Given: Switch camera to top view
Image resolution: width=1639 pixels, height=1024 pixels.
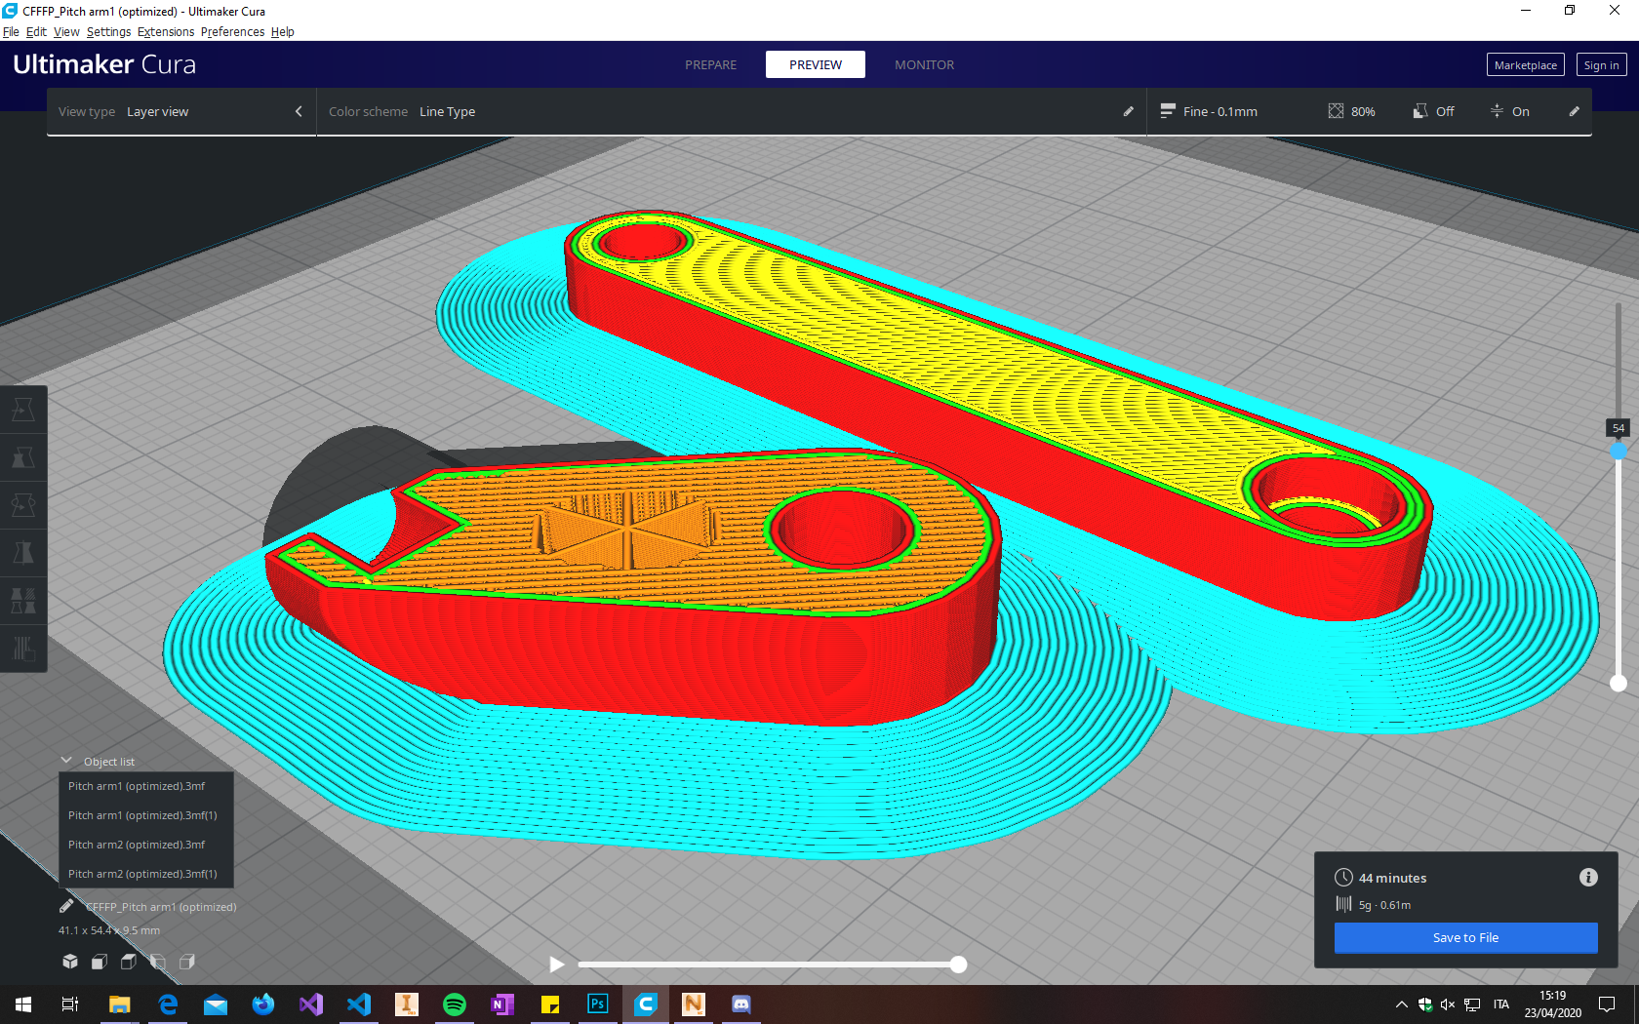Looking at the screenshot, I should [x=129, y=962].
